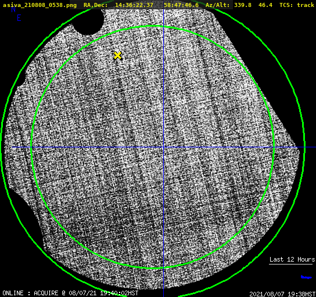Click the black circular mask at top
This screenshot has width=316, height=297.
pyautogui.click(x=89, y=21)
